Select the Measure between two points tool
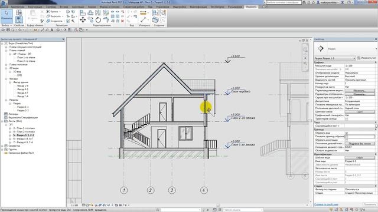 coord(143,19)
